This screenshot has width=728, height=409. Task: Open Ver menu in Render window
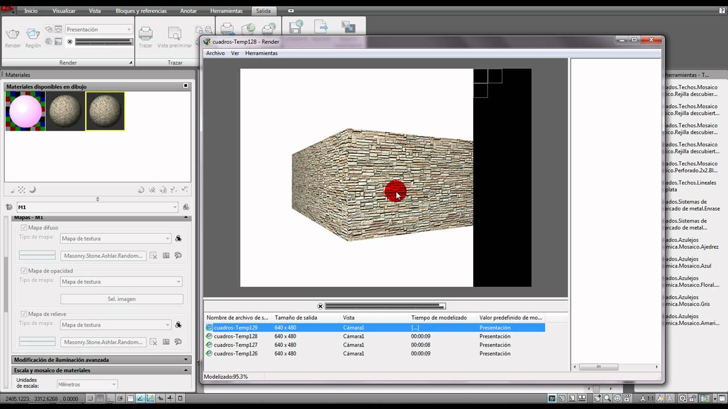[235, 53]
